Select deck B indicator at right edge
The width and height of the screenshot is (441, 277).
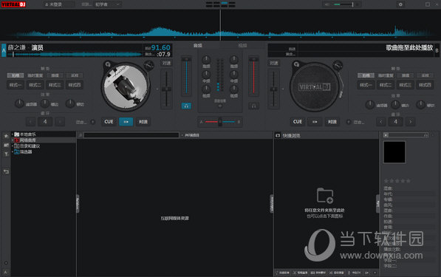click(x=437, y=50)
